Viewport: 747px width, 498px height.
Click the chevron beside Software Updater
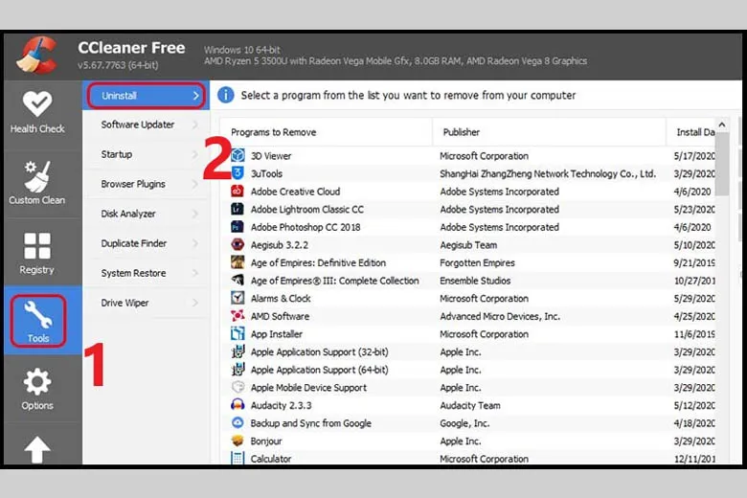(195, 124)
